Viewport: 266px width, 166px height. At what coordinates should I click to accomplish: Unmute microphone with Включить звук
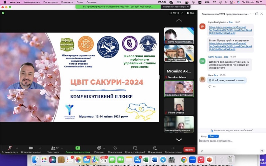point(10,148)
